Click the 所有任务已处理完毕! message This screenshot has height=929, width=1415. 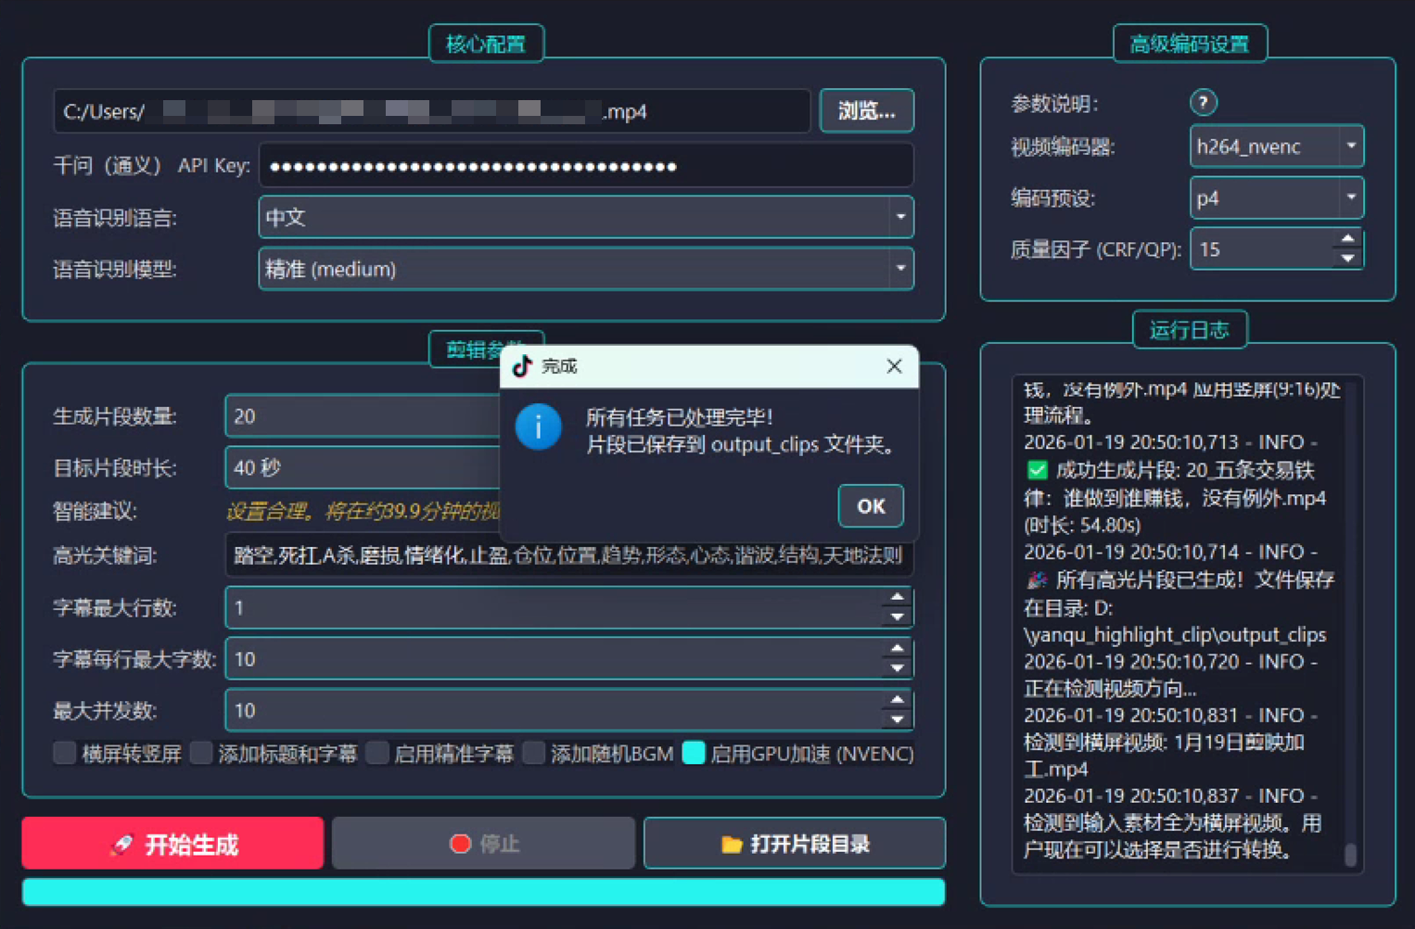(679, 417)
